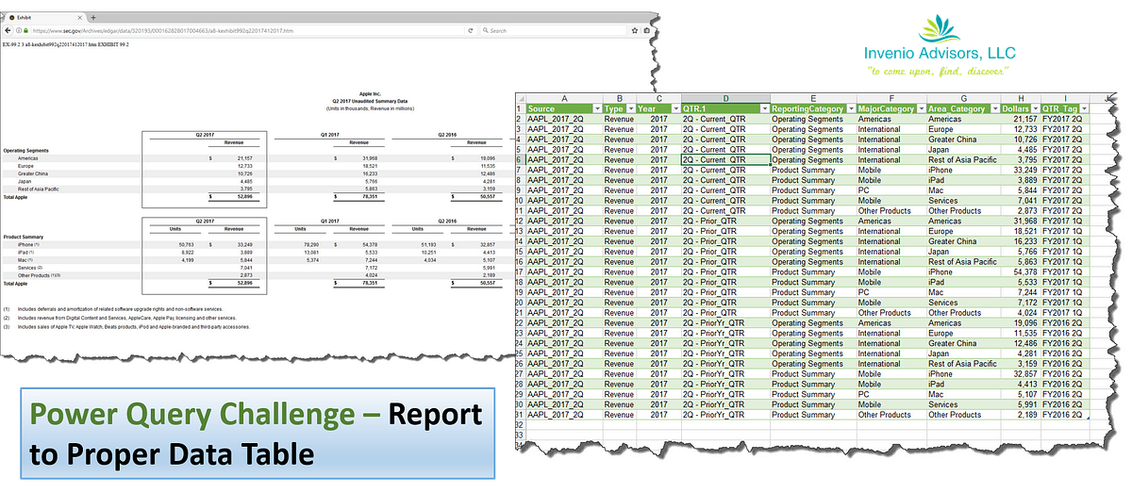The image size is (1132, 493).
Task: Click FY2016 2Q cell in row 31
Action: [1065, 415]
